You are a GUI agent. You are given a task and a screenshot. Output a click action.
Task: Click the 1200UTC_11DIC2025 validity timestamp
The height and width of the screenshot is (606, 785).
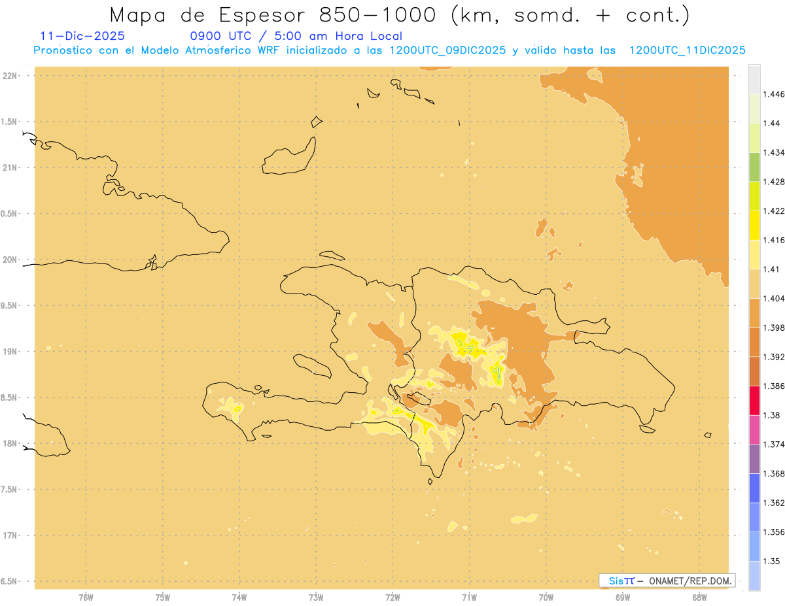(x=688, y=50)
